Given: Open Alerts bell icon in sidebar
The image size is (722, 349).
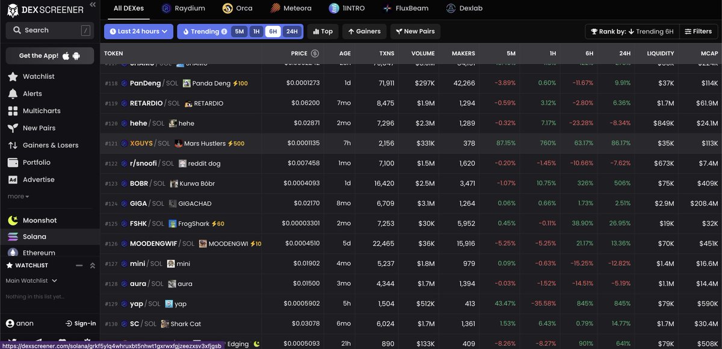Looking at the screenshot, I should 13,94.
